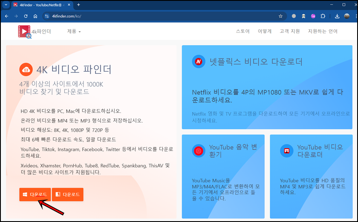Image resolution: width=358 pixels, height=222 pixels.
Task: Click the YouTube 비디오 다운로더 icon
Action: (x=286, y=151)
